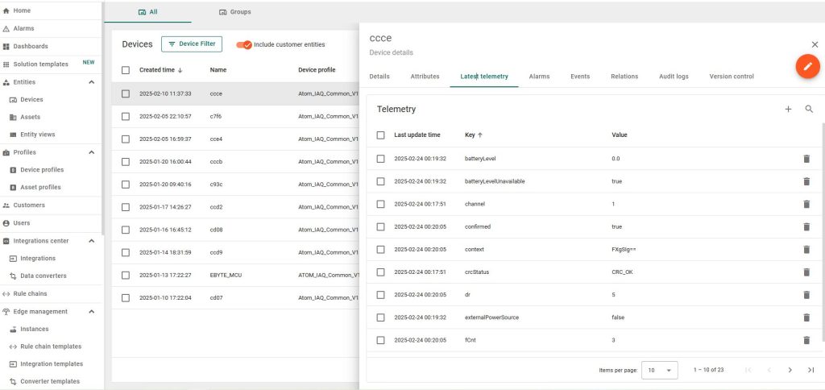Delete the batteryLevel telemetry entry

click(x=806, y=159)
